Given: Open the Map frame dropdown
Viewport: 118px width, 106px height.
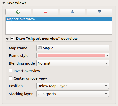Looking at the screenshot, I should click(73, 48).
